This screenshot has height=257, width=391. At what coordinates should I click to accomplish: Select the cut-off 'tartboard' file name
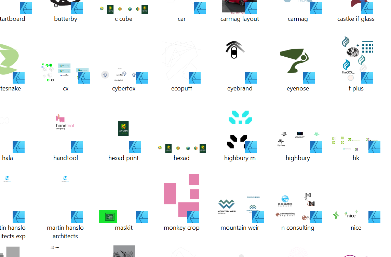coord(12,19)
